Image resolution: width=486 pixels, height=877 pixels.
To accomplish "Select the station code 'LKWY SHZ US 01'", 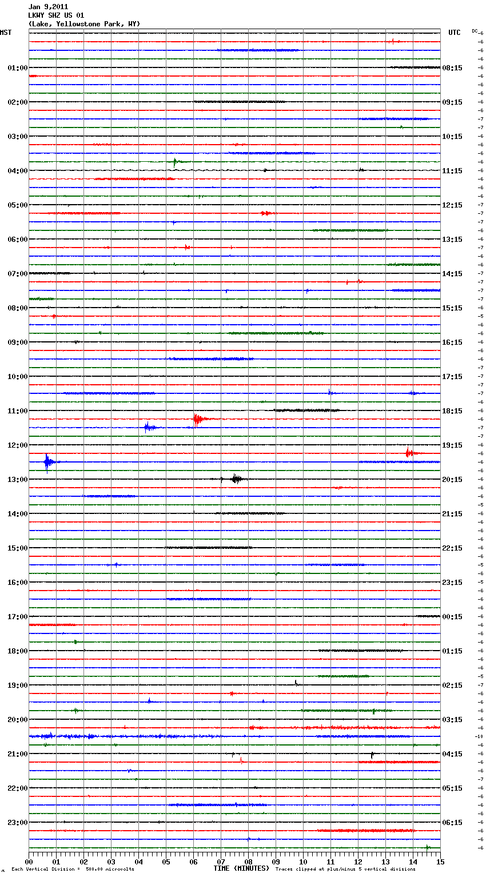I will (56, 15).
